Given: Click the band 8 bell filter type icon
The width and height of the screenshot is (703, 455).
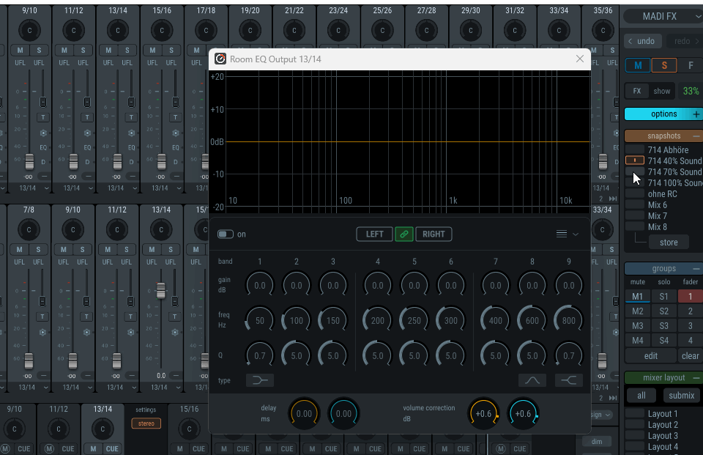Looking at the screenshot, I should click(x=532, y=380).
